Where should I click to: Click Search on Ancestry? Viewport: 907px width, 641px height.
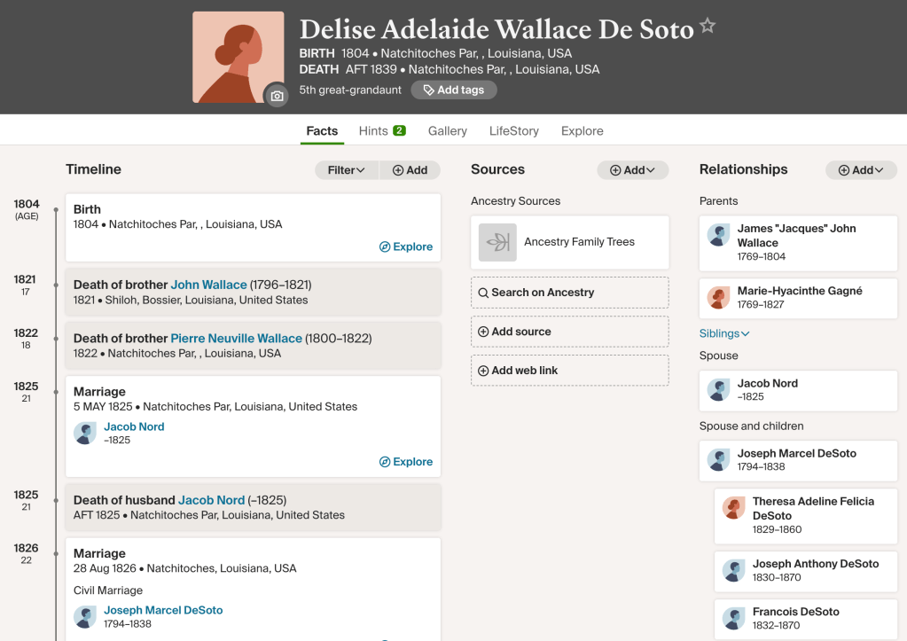pyautogui.click(x=569, y=293)
